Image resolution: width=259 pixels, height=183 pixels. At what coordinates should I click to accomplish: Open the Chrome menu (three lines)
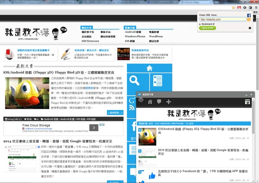point(255,7)
